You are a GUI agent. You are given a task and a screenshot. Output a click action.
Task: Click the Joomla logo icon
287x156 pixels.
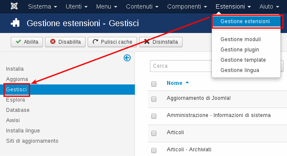pos(14,6)
